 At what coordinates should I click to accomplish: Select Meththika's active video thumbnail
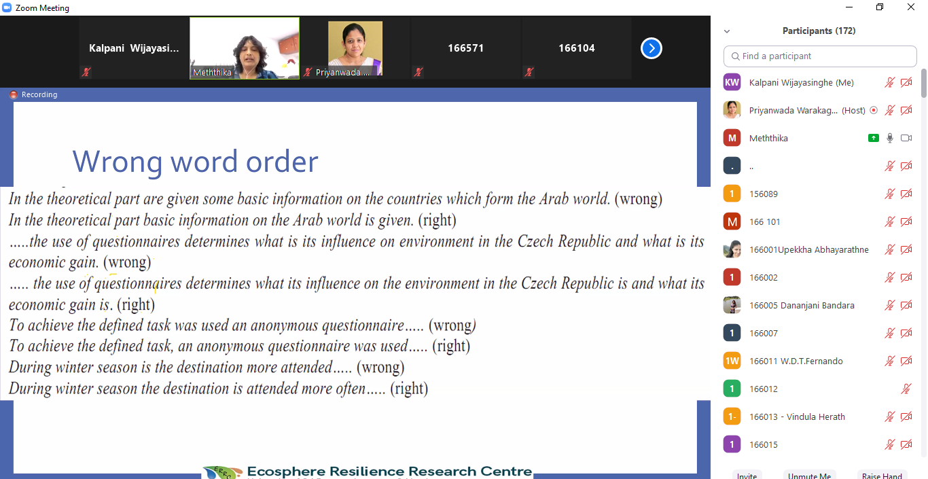click(x=245, y=48)
